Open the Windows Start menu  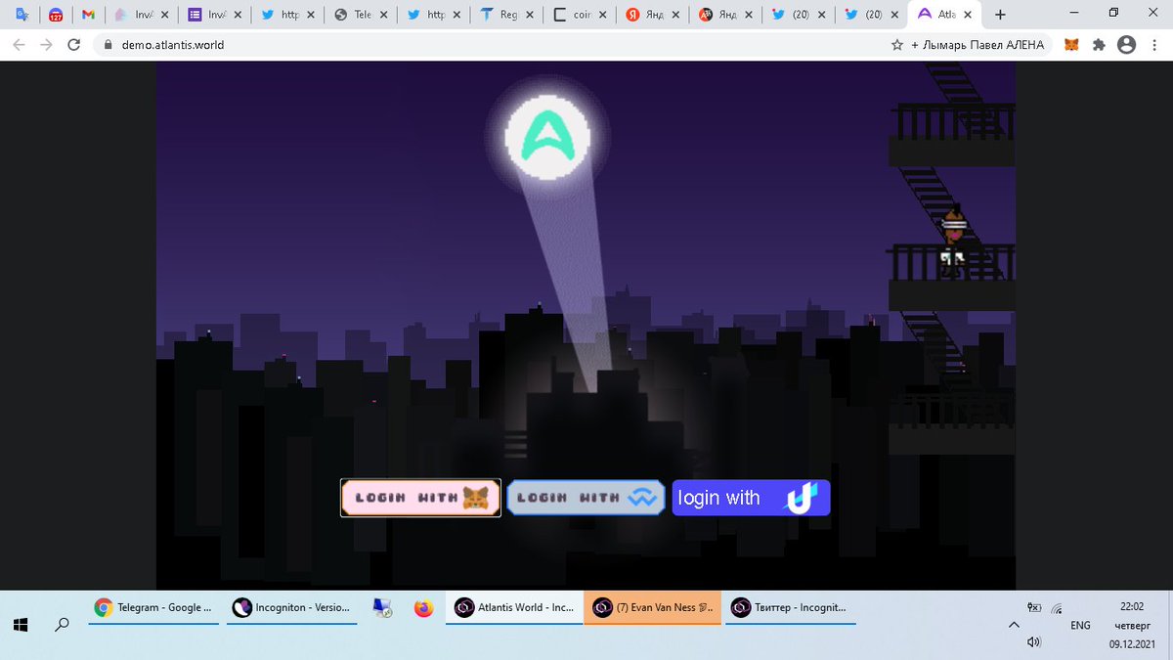pos(21,624)
